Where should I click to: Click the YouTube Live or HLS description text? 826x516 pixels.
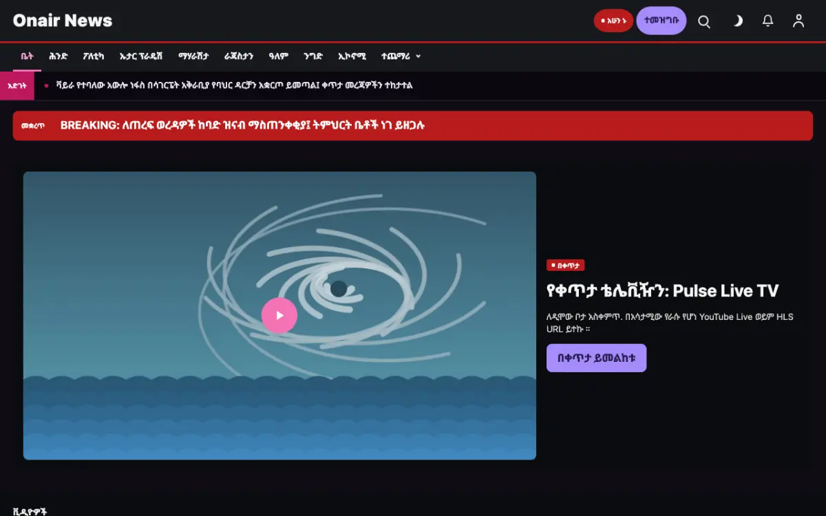670,323
